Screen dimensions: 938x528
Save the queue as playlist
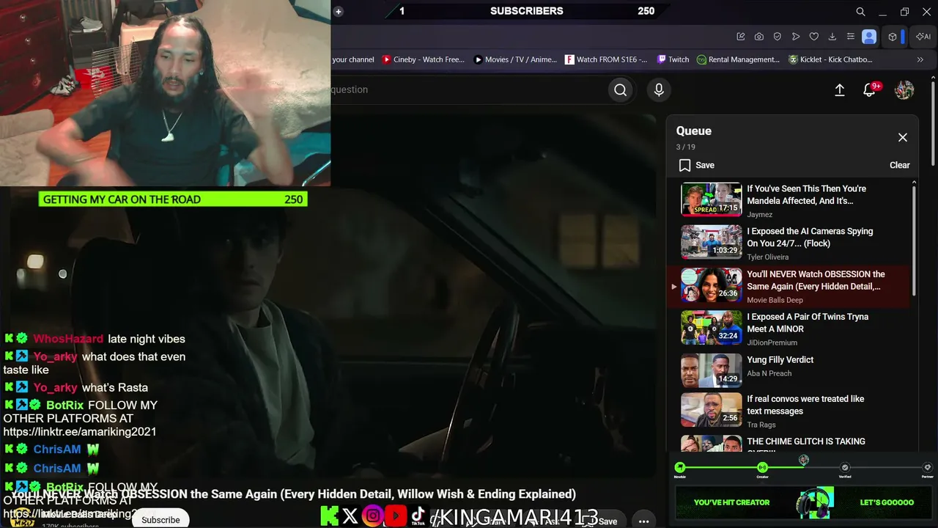click(696, 165)
